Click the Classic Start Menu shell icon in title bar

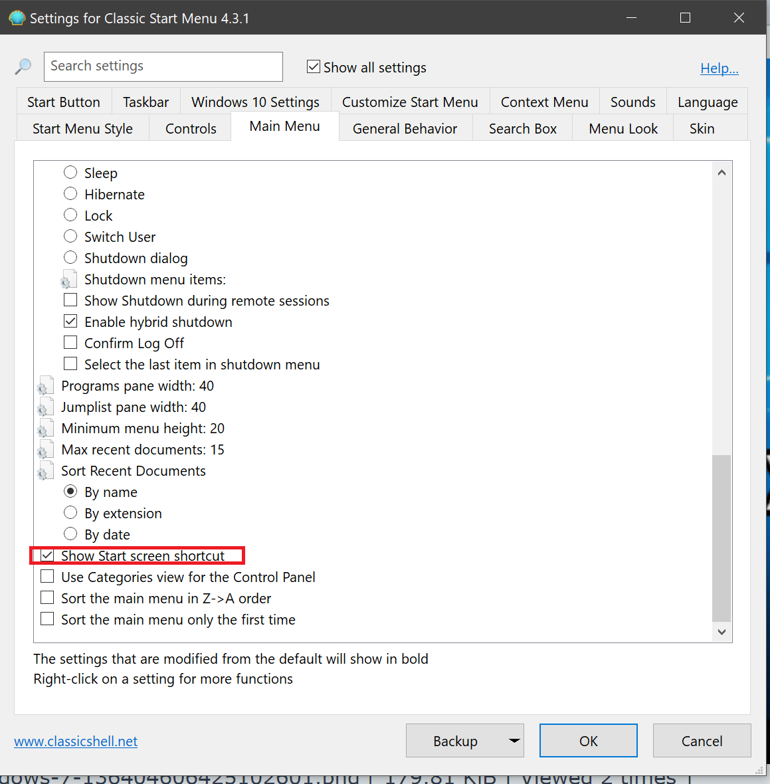click(16, 18)
